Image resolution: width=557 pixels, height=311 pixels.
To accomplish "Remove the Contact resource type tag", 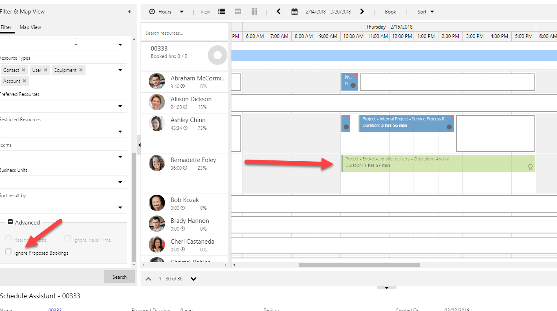I will (x=24, y=70).
